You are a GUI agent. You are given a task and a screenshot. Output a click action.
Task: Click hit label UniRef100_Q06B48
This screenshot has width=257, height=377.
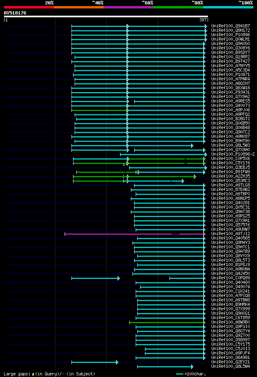click(230, 127)
